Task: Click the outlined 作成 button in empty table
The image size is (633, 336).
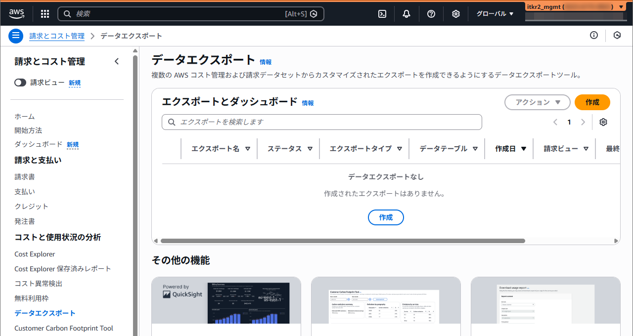Action: point(386,217)
